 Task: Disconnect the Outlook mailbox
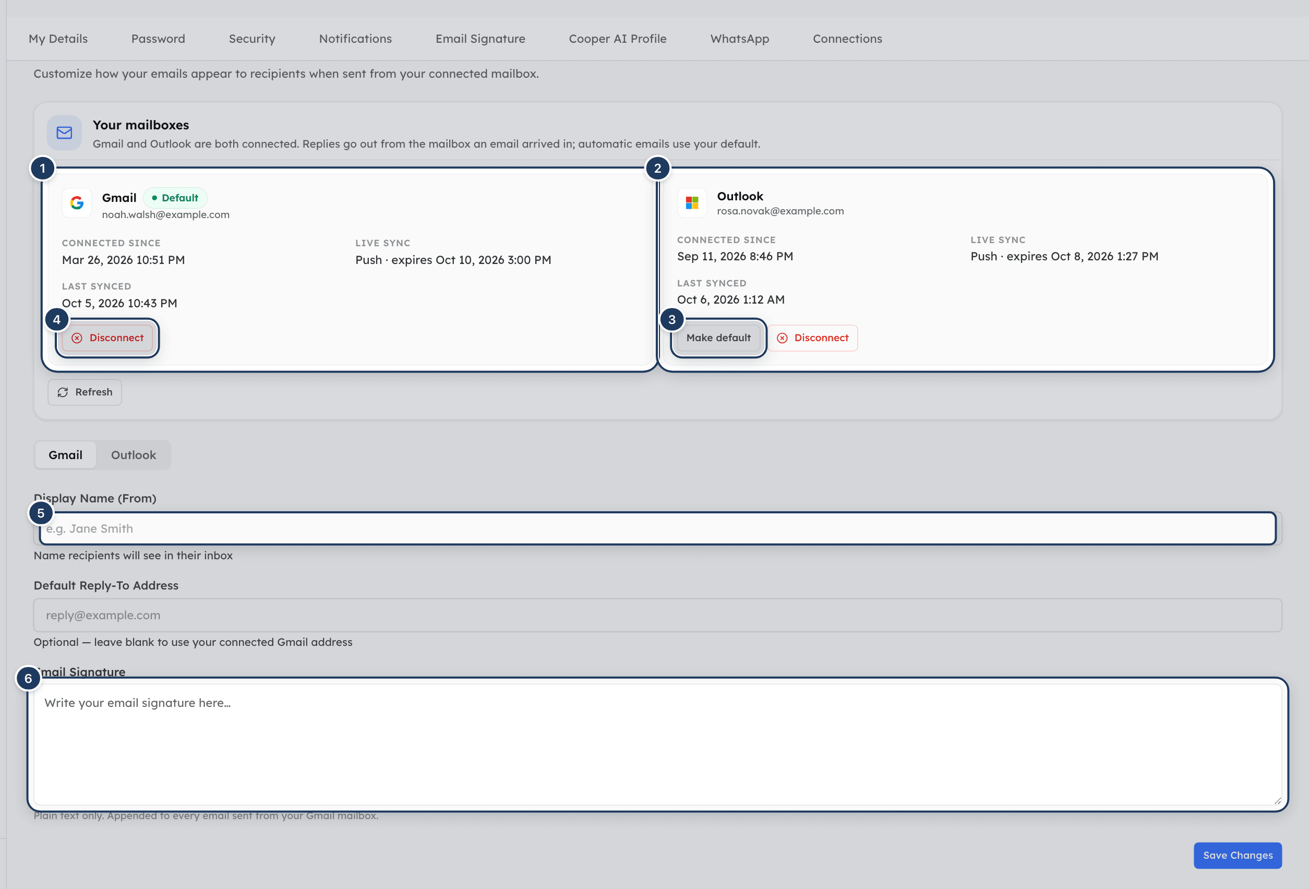pos(813,338)
